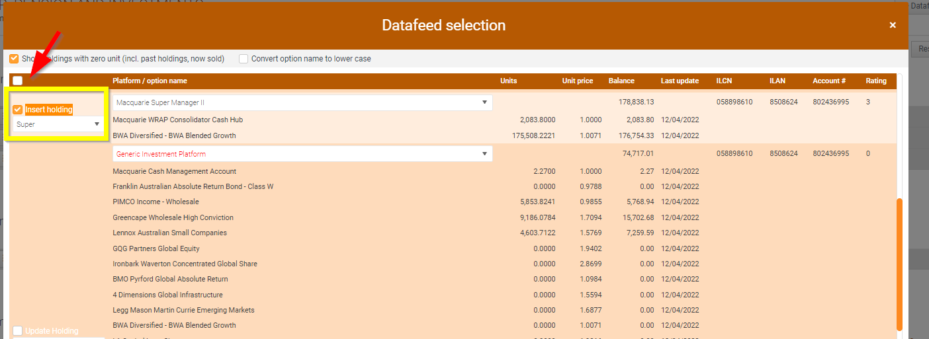
Task: Open the Super type dropdown
Action: (x=58, y=124)
